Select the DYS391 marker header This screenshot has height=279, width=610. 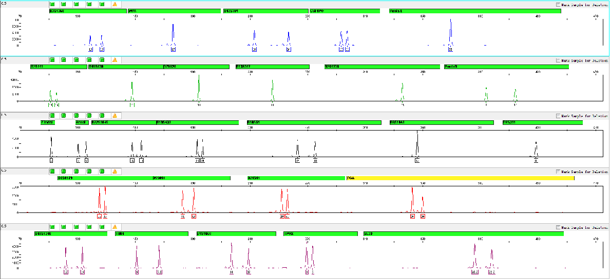[542, 123]
